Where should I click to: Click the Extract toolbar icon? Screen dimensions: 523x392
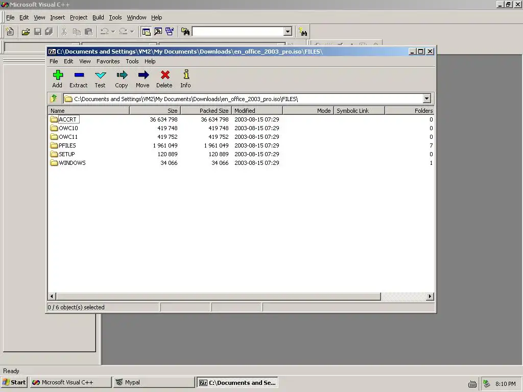[x=78, y=79]
